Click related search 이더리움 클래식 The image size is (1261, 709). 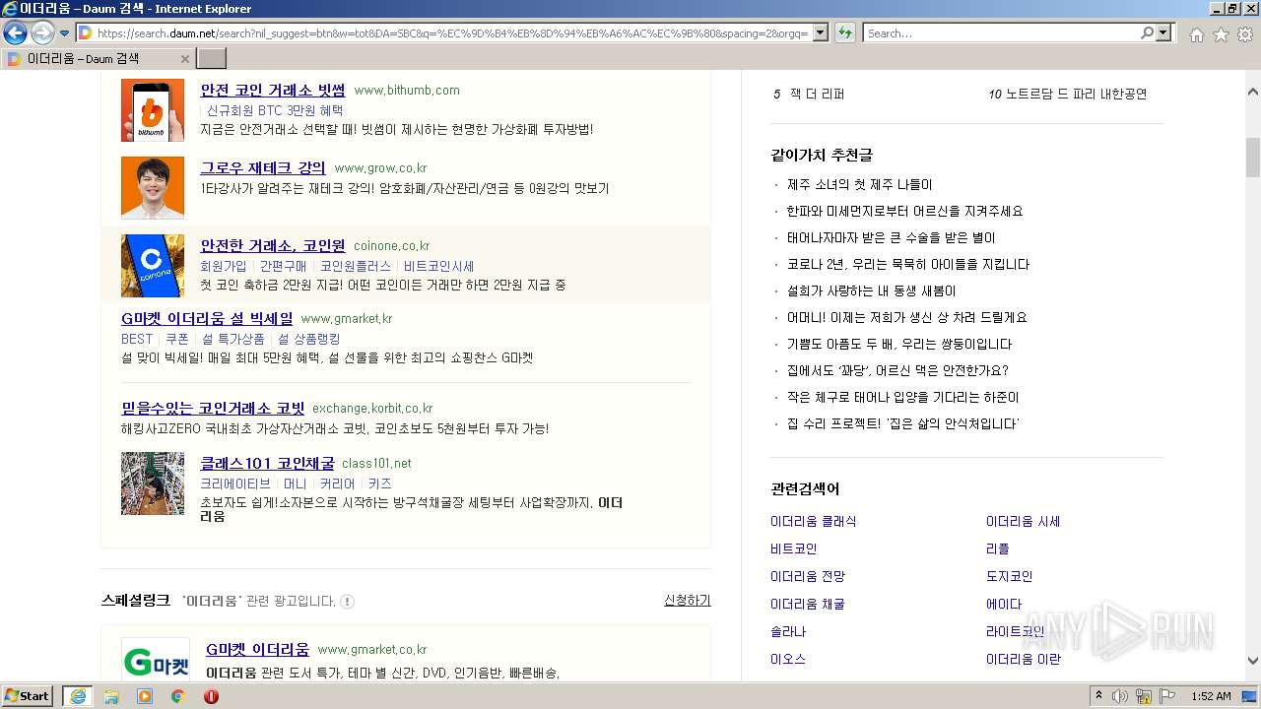(x=814, y=521)
